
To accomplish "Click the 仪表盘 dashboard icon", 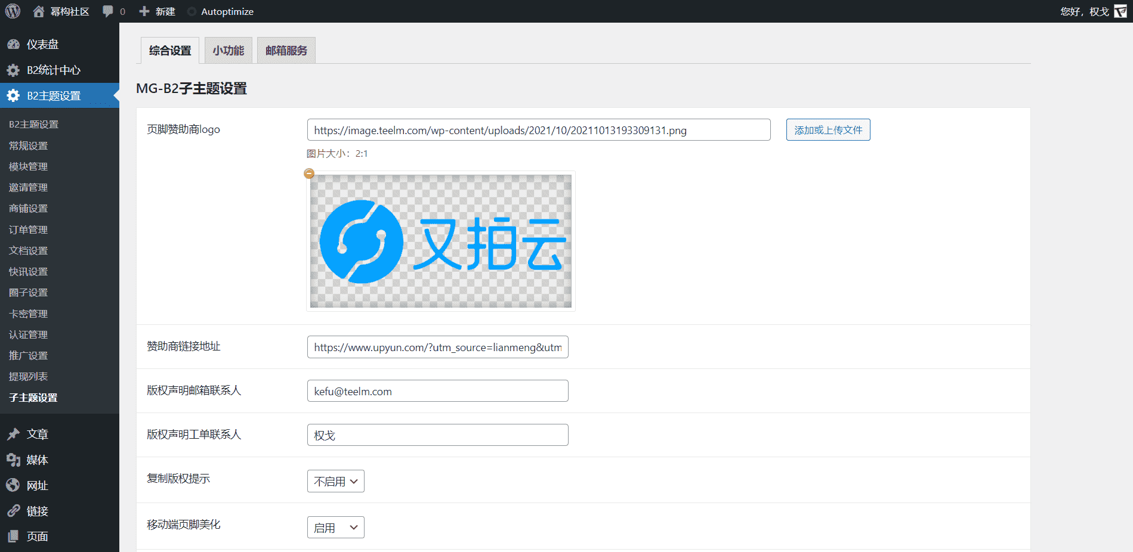I will coord(13,44).
